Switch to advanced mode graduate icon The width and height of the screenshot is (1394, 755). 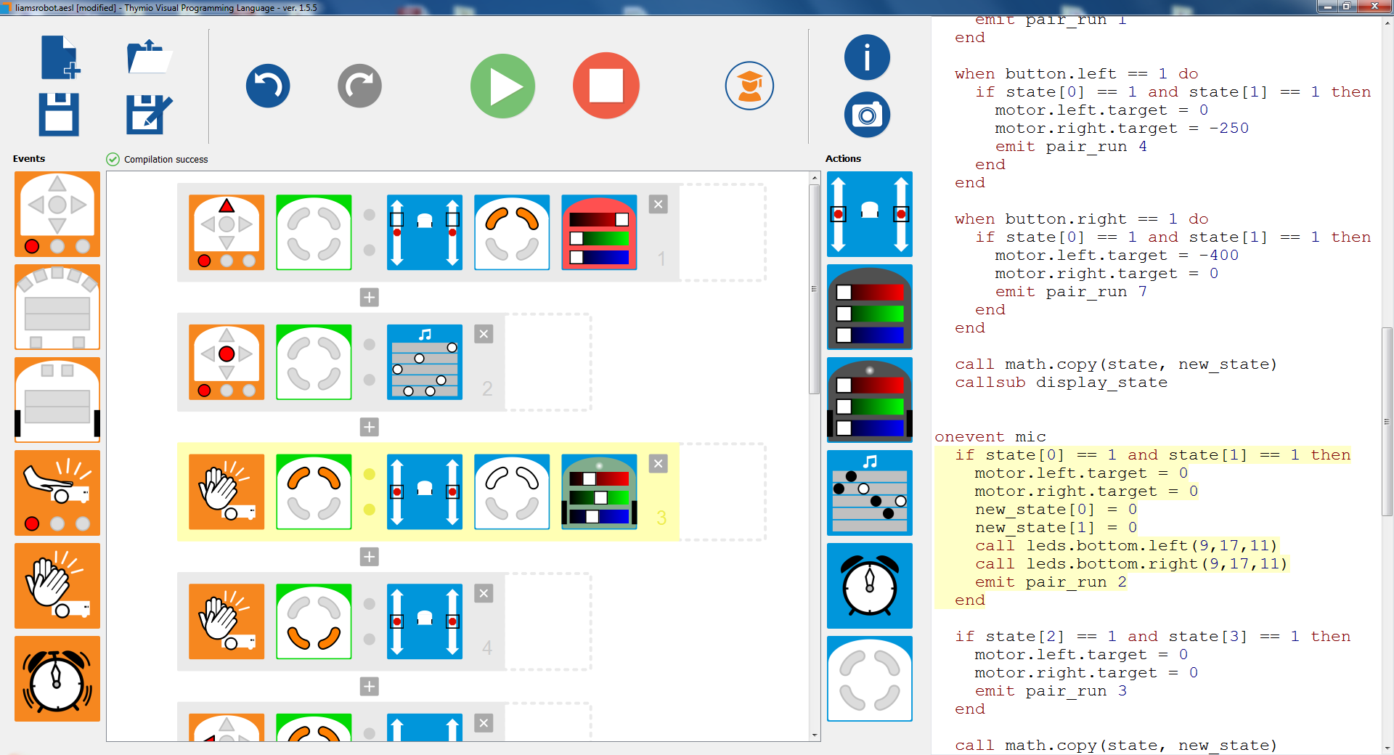(x=749, y=86)
